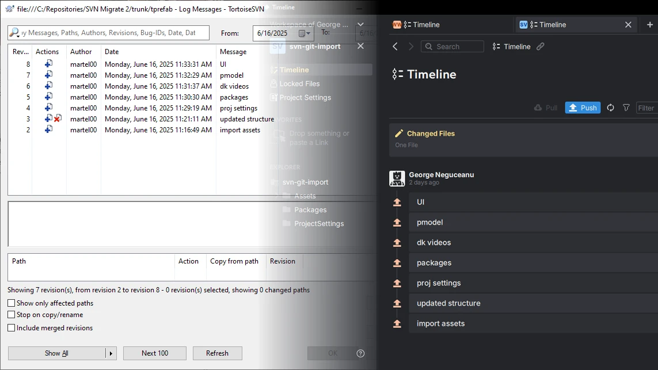Click the upload icon beside import assets commit
This screenshot has width=658, height=370.
point(397,323)
